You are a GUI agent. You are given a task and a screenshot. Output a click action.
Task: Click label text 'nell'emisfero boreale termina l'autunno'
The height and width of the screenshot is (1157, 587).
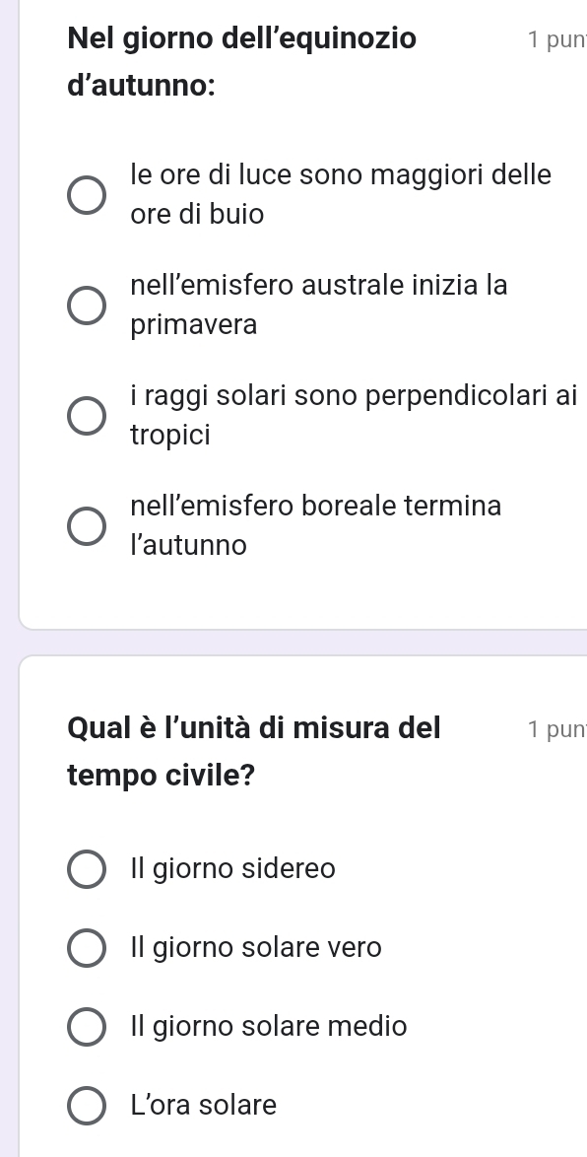click(x=315, y=526)
